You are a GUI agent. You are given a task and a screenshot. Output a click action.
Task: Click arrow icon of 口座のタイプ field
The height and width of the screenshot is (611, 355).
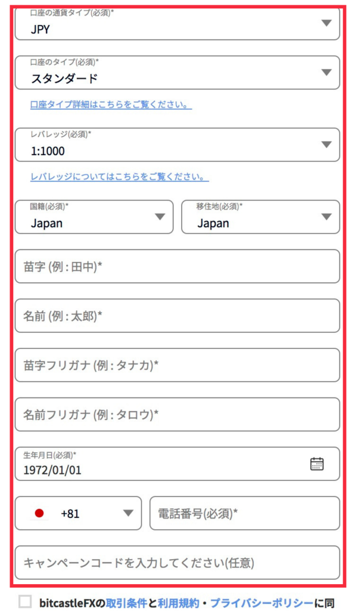pos(326,72)
